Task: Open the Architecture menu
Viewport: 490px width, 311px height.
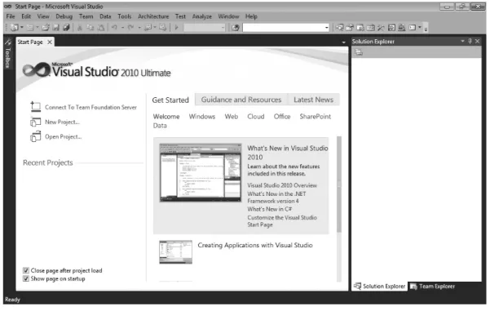Action: click(153, 16)
